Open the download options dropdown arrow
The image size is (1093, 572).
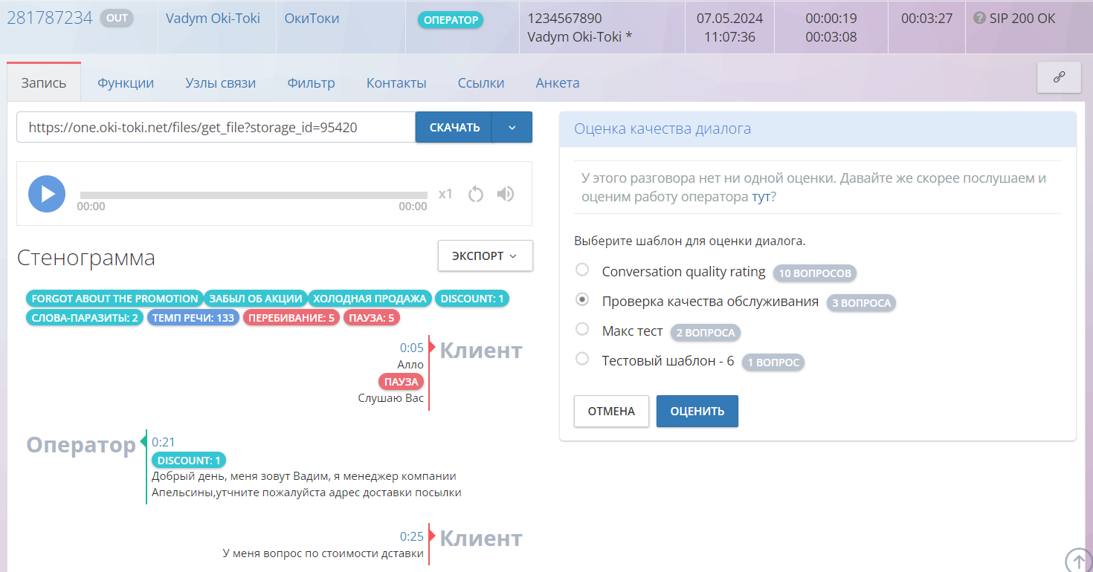click(512, 127)
